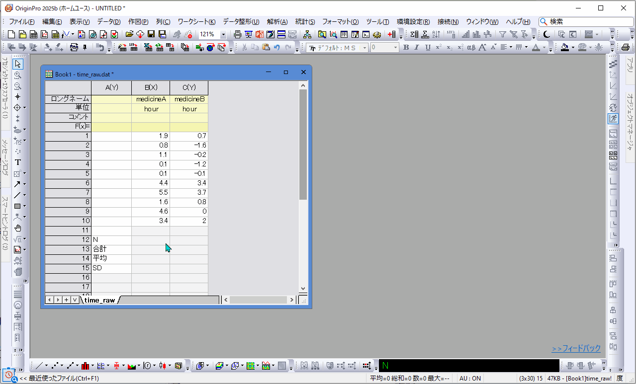Toggle Greek alpha-beta font

pyautogui.click(x=471, y=48)
